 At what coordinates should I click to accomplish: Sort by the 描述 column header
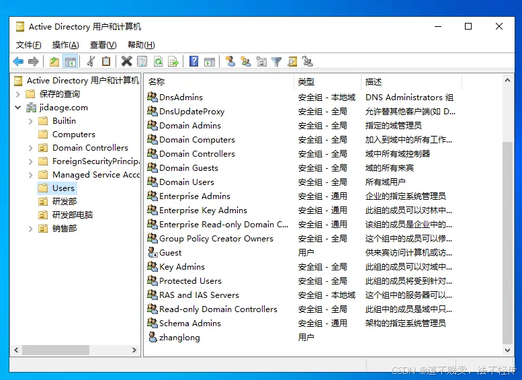click(x=412, y=81)
